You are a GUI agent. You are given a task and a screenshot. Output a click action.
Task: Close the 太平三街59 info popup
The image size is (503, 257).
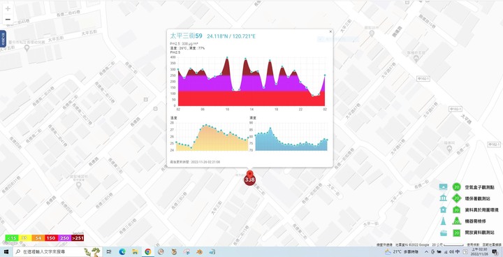(330, 31)
